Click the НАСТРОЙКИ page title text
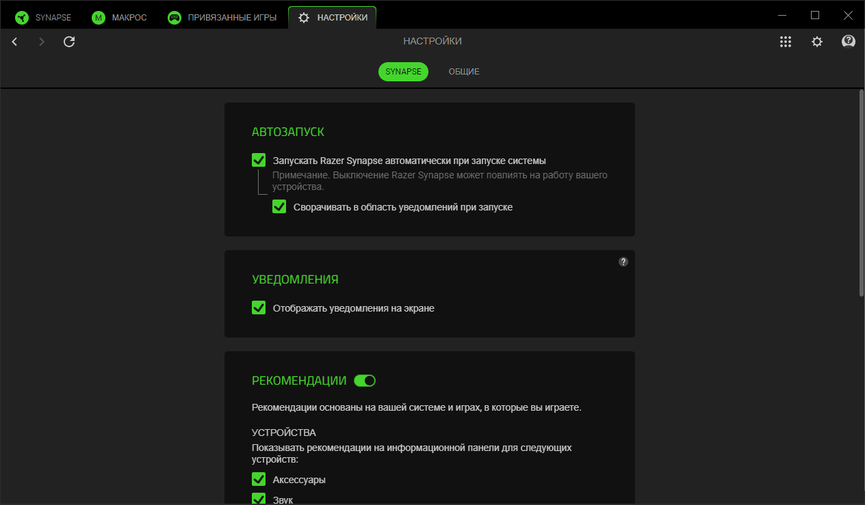The image size is (865, 505). point(432,41)
